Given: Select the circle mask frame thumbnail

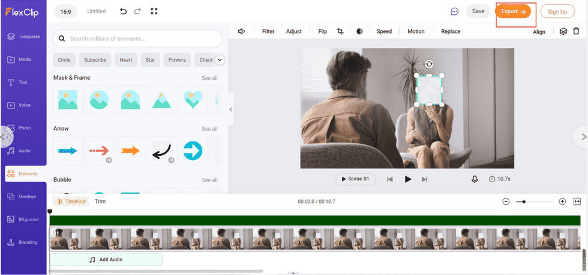Looking at the screenshot, I should [x=99, y=99].
